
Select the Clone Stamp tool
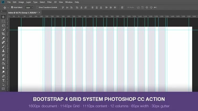[x=3, y=51]
